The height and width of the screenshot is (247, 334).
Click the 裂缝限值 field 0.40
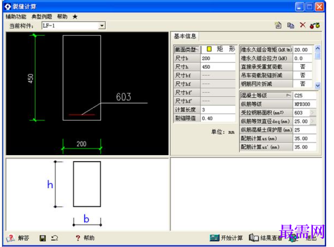click(218, 118)
